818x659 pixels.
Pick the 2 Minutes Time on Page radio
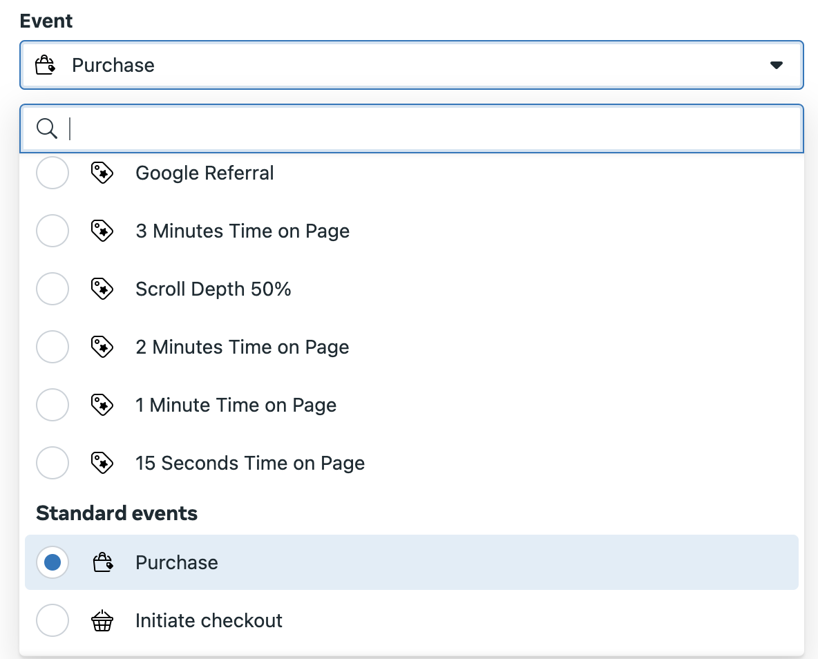tap(53, 347)
